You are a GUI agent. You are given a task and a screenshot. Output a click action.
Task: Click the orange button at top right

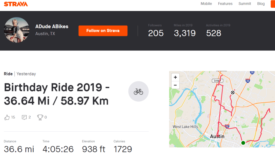(x=273, y=4)
